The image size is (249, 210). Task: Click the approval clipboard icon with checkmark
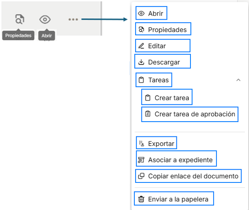coord(148,114)
